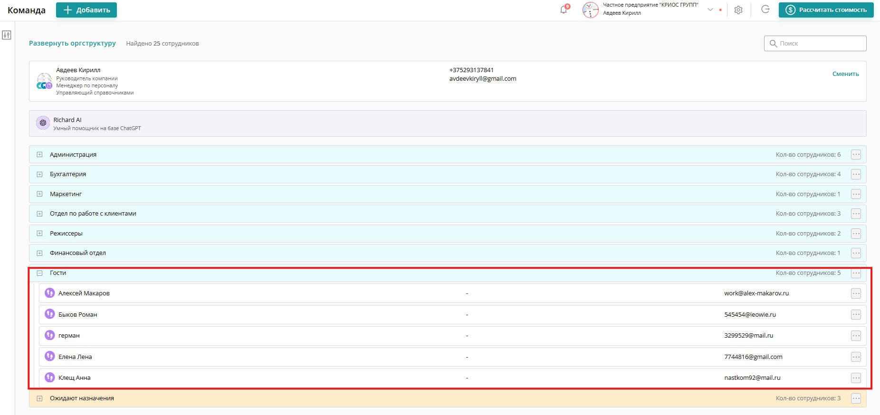Collapse the Гости group
The height and width of the screenshot is (415, 880).
39,273
